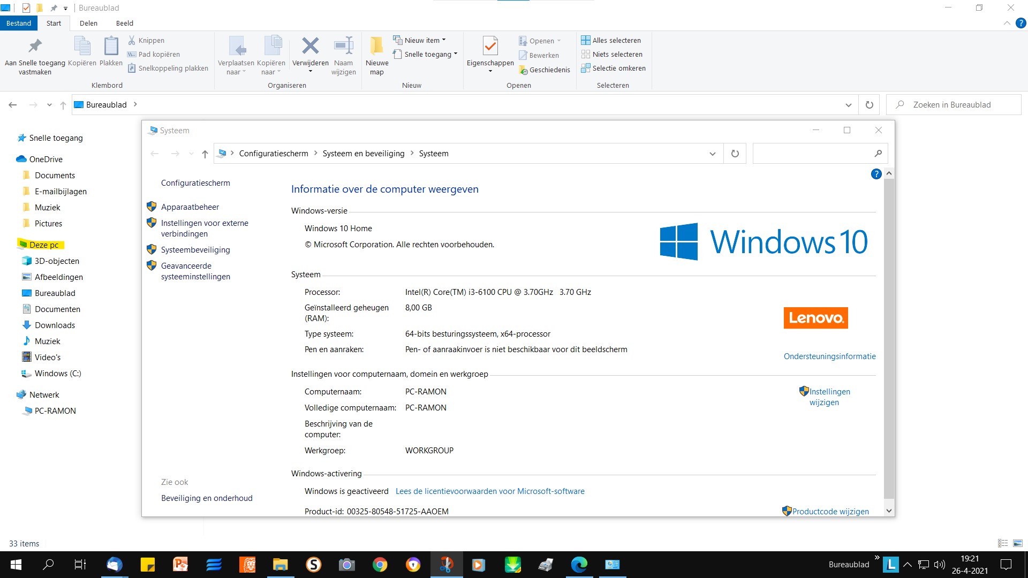
Task: Open Microsoft Edge from the taskbar
Action: (x=579, y=565)
